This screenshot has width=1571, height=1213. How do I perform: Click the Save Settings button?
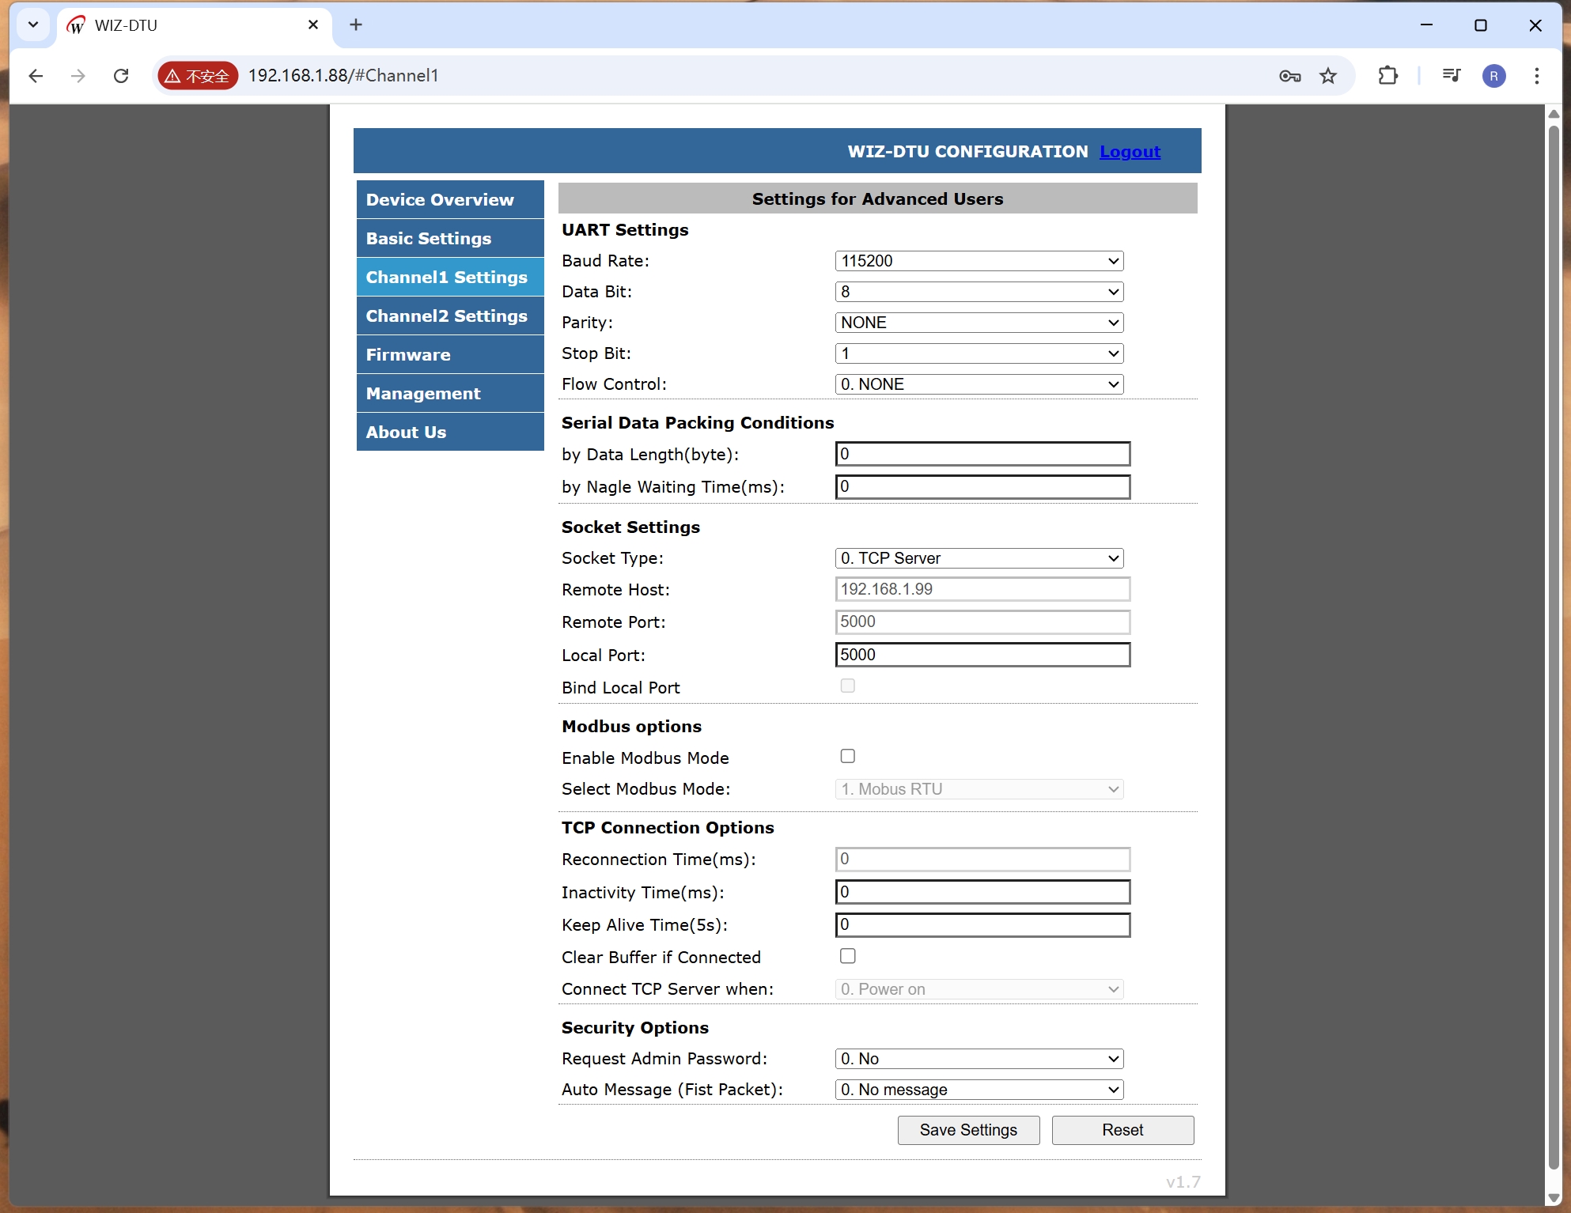pos(967,1130)
